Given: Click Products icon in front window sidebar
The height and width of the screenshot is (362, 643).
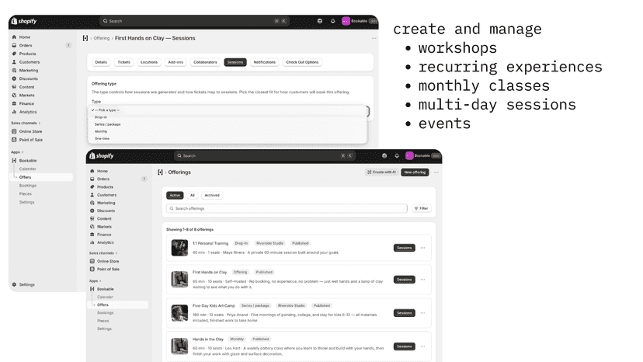Looking at the screenshot, I should (92, 186).
